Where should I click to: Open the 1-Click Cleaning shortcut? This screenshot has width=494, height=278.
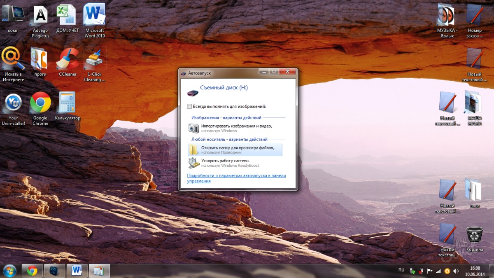point(95,65)
